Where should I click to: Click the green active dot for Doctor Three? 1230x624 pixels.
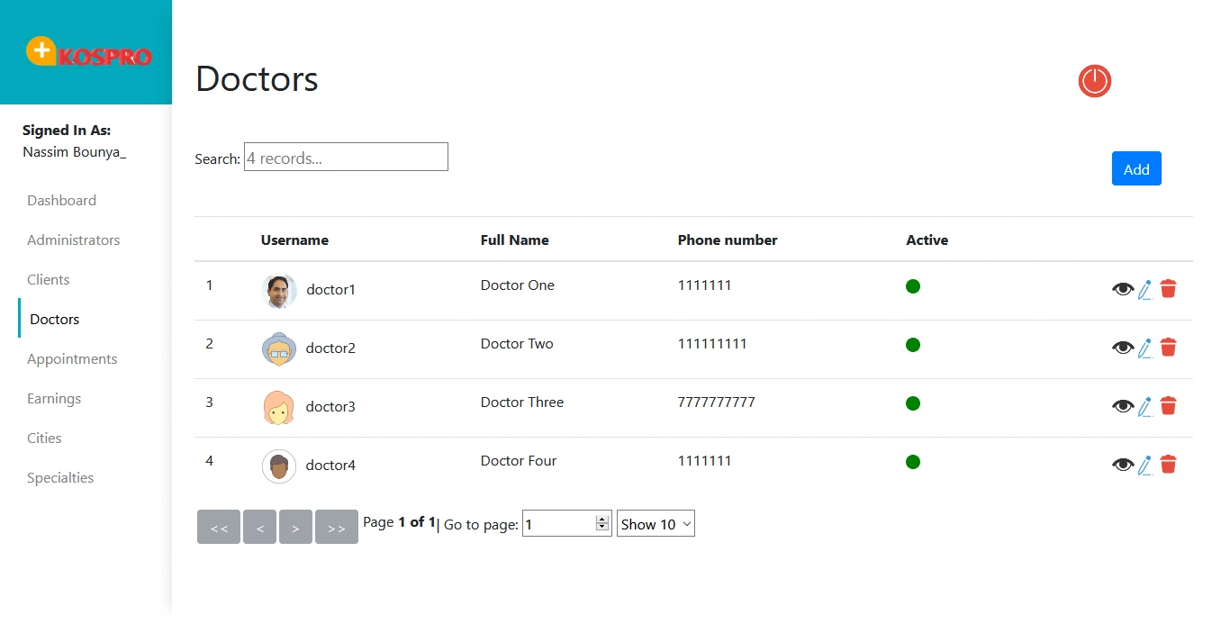(x=913, y=403)
